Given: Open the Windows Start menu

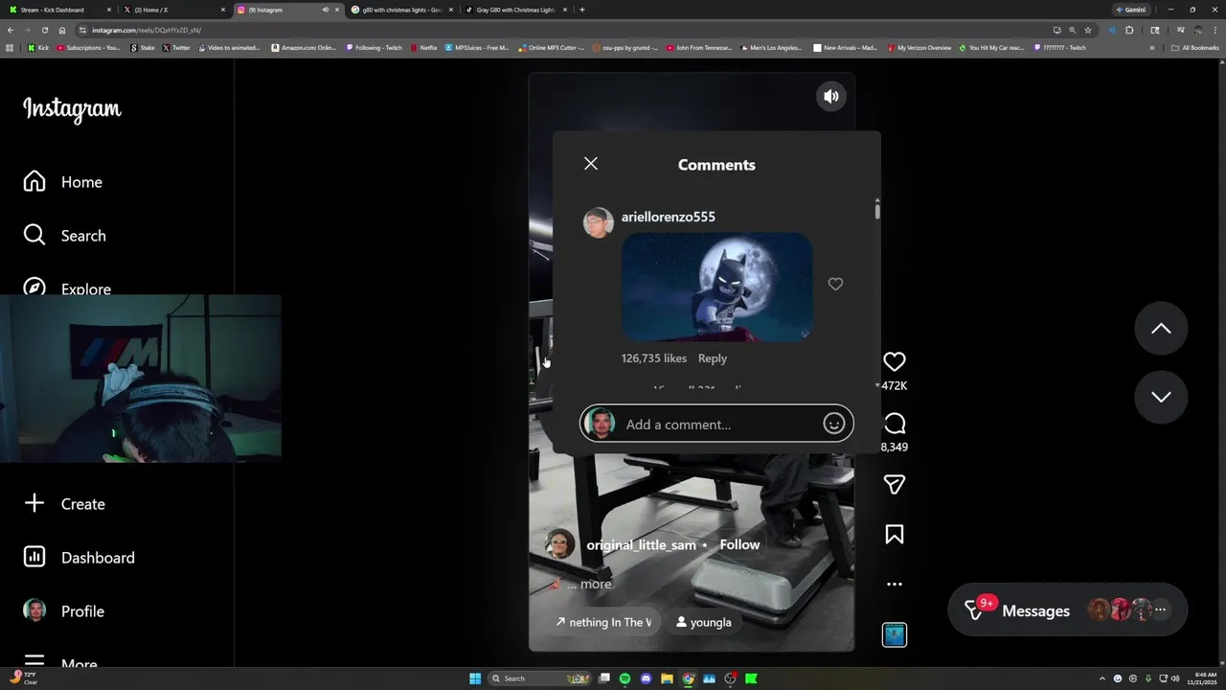Looking at the screenshot, I should (475, 678).
